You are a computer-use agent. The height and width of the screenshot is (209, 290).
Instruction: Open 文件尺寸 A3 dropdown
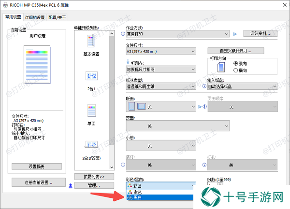[x=161, y=51]
